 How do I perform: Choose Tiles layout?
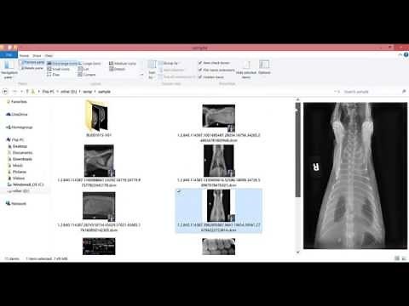(x=54, y=75)
